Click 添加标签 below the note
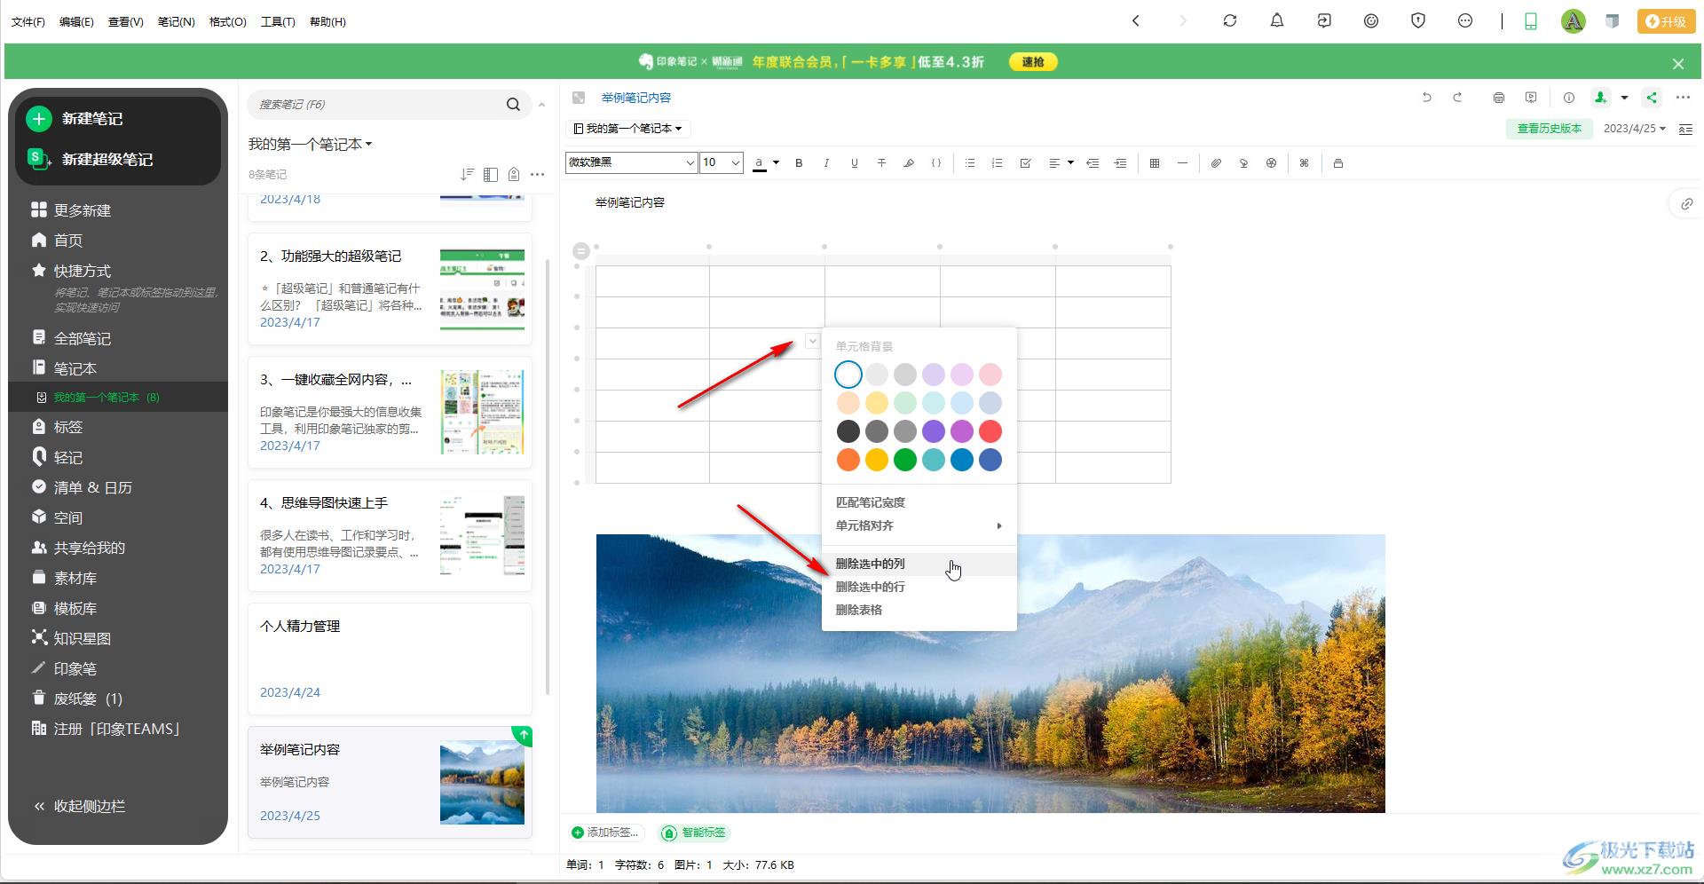 (605, 833)
